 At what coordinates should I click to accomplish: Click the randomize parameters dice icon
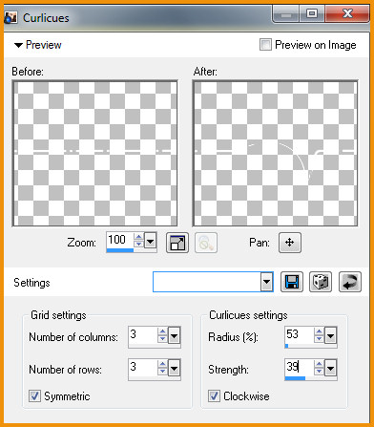pyautogui.click(x=321, y=282)
